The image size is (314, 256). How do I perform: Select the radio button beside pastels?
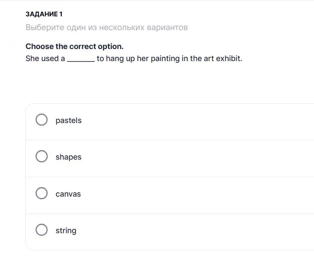[x=42, y=120]
